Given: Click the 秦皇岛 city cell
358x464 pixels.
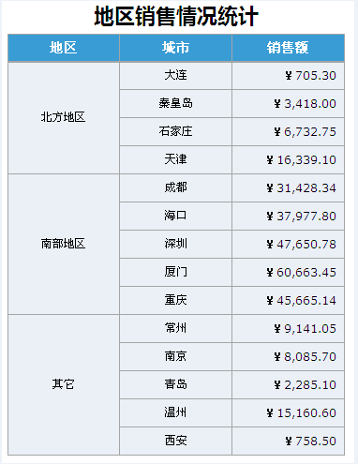Looking at the screenshot, I should point(175,104).
